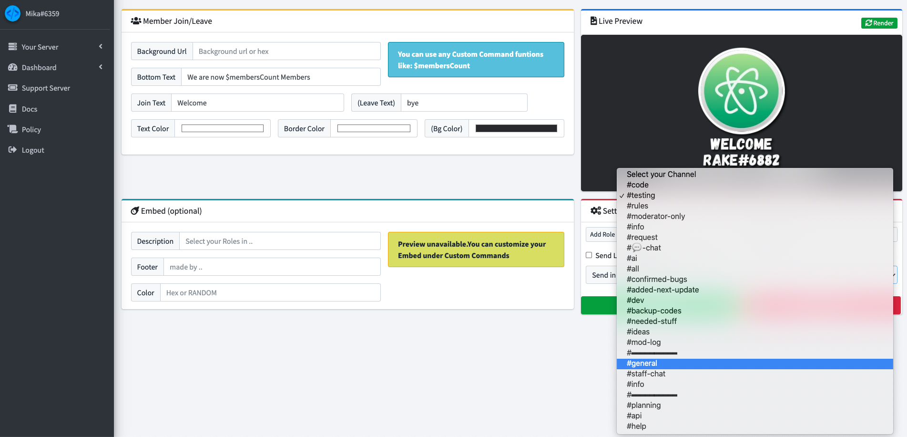The width and height of the screenshot is (907, 437).
Task: Click the Join Text input field
Action: coord(257,103)
